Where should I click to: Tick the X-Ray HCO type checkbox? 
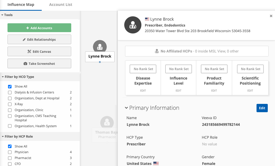10,104
